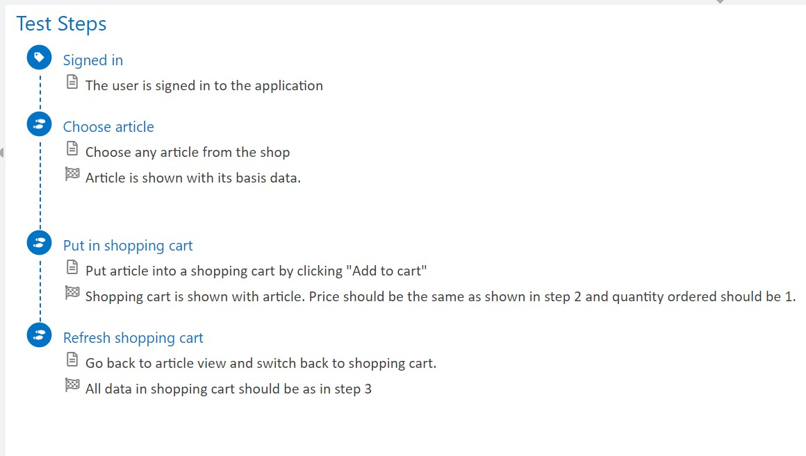The height and width of the screenshot is (456, 806).
Task: Select the footsteps icon for Put in shopping cart
Action: pos(40,243)
